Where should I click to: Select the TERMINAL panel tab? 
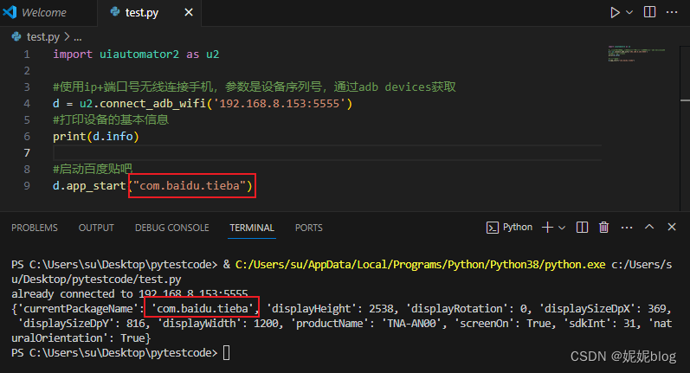click(252, 228)
